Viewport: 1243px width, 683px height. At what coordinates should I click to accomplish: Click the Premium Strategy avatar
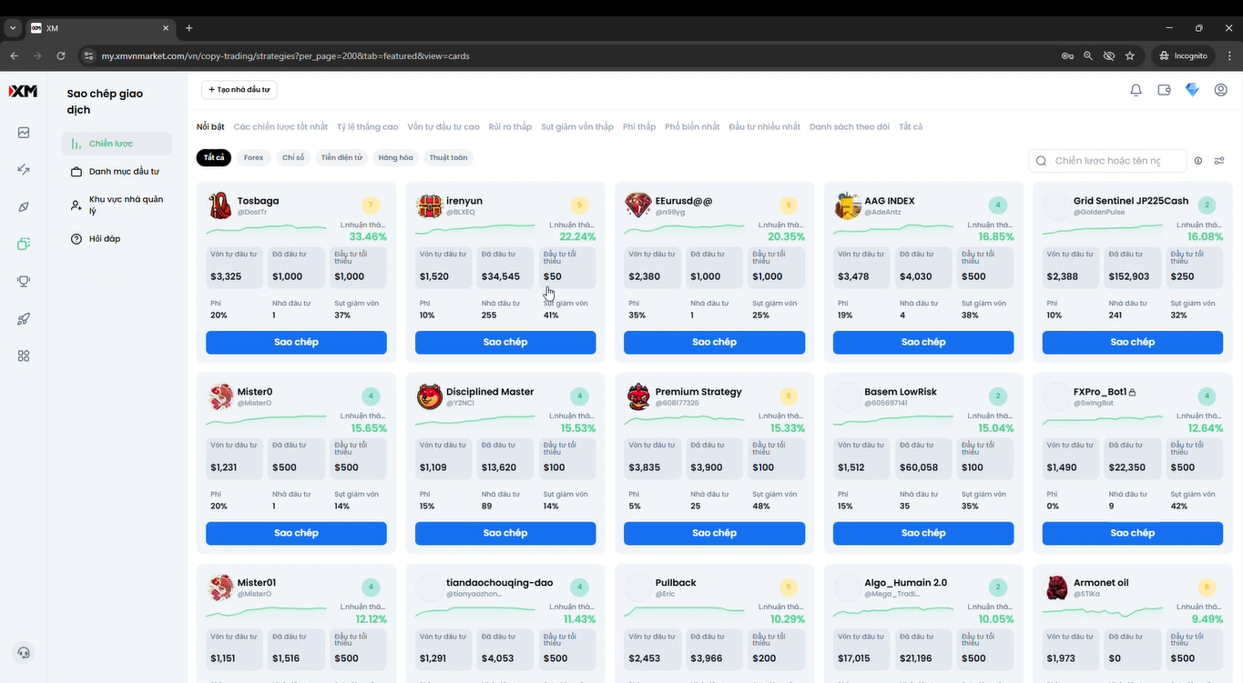(638, 397)
